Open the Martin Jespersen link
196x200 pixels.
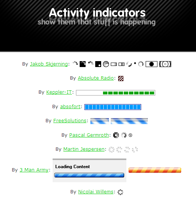(x=84, y=149)
